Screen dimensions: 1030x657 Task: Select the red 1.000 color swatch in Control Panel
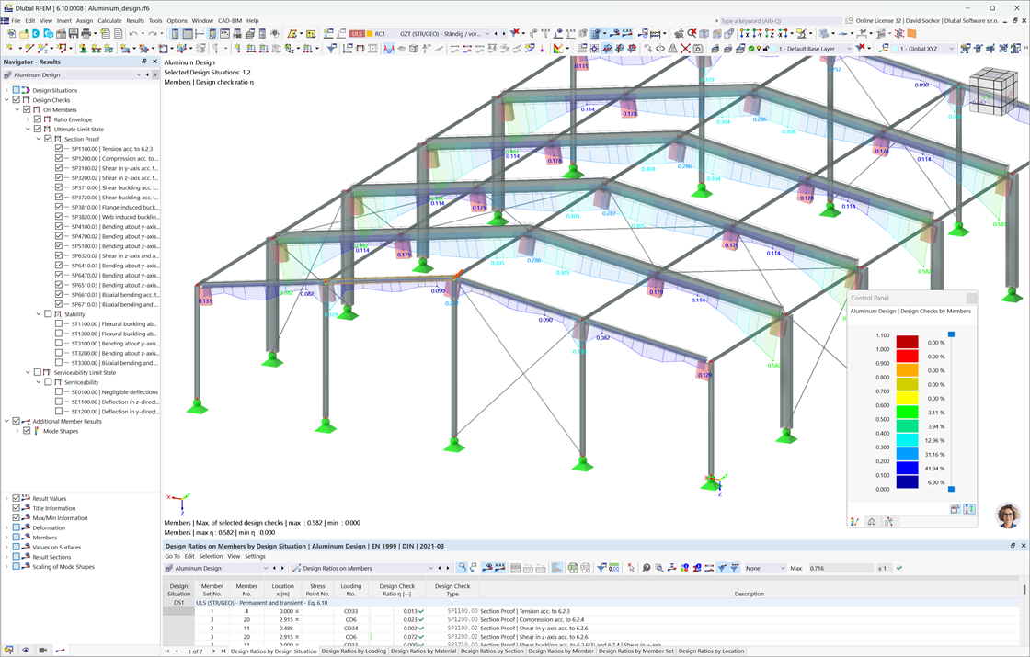pos(908,356)
